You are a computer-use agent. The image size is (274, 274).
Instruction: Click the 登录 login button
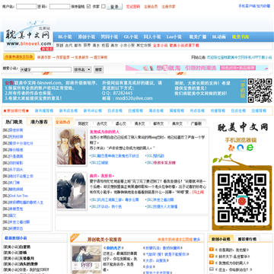pos(114,7)
